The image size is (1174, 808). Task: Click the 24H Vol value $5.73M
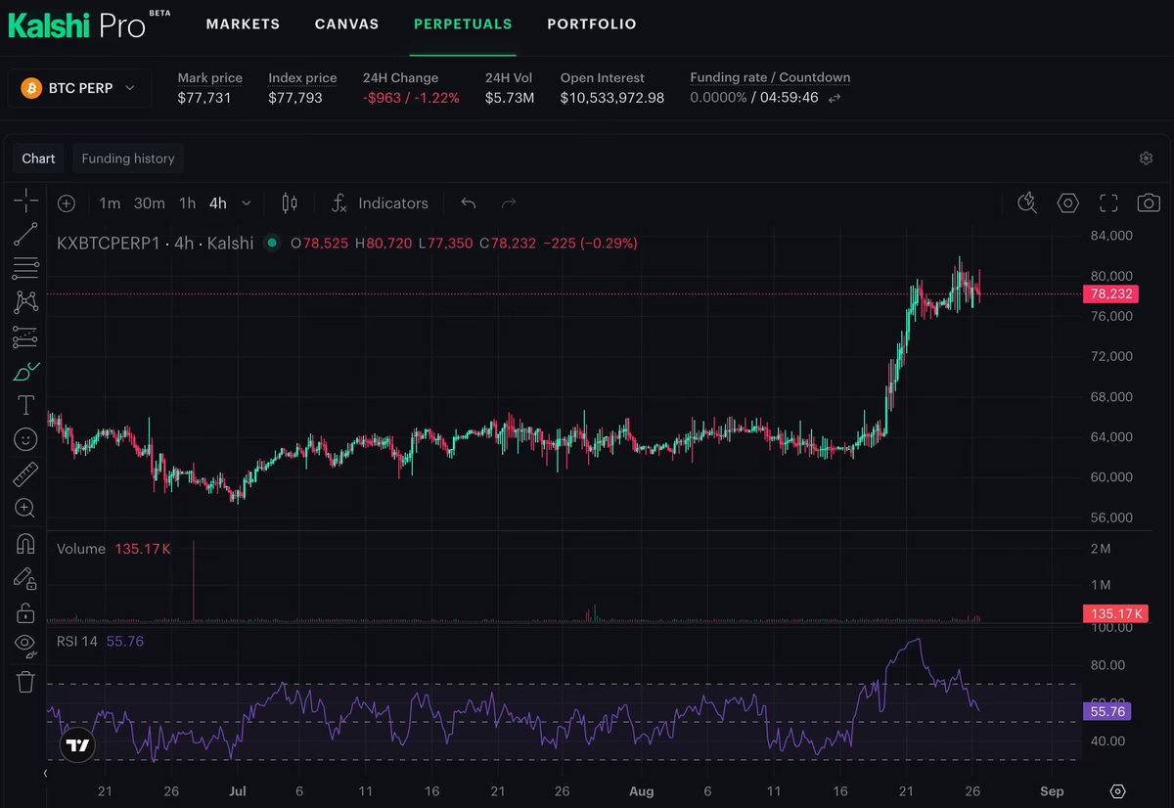coord(510,98)
